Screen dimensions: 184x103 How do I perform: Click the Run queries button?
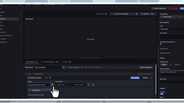point(135,78)
